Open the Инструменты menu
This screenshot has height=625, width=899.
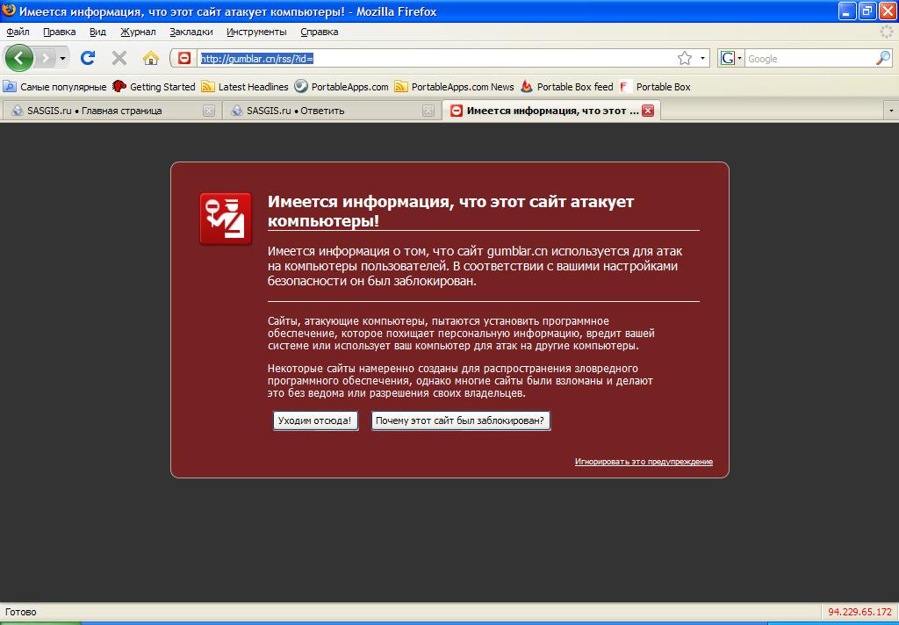click(256, 32)
